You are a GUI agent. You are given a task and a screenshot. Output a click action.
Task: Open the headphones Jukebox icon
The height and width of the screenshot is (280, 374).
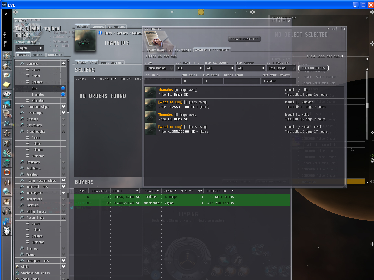(7, 211)
